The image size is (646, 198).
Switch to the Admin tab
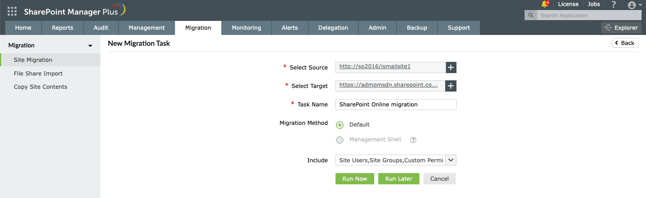[x=377, y=28]
